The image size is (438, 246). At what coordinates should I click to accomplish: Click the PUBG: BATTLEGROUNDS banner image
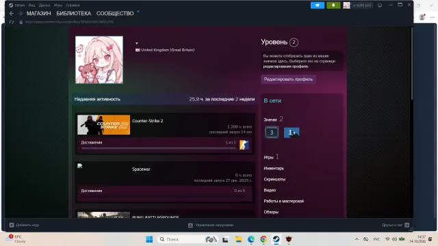tap(103, 215)
